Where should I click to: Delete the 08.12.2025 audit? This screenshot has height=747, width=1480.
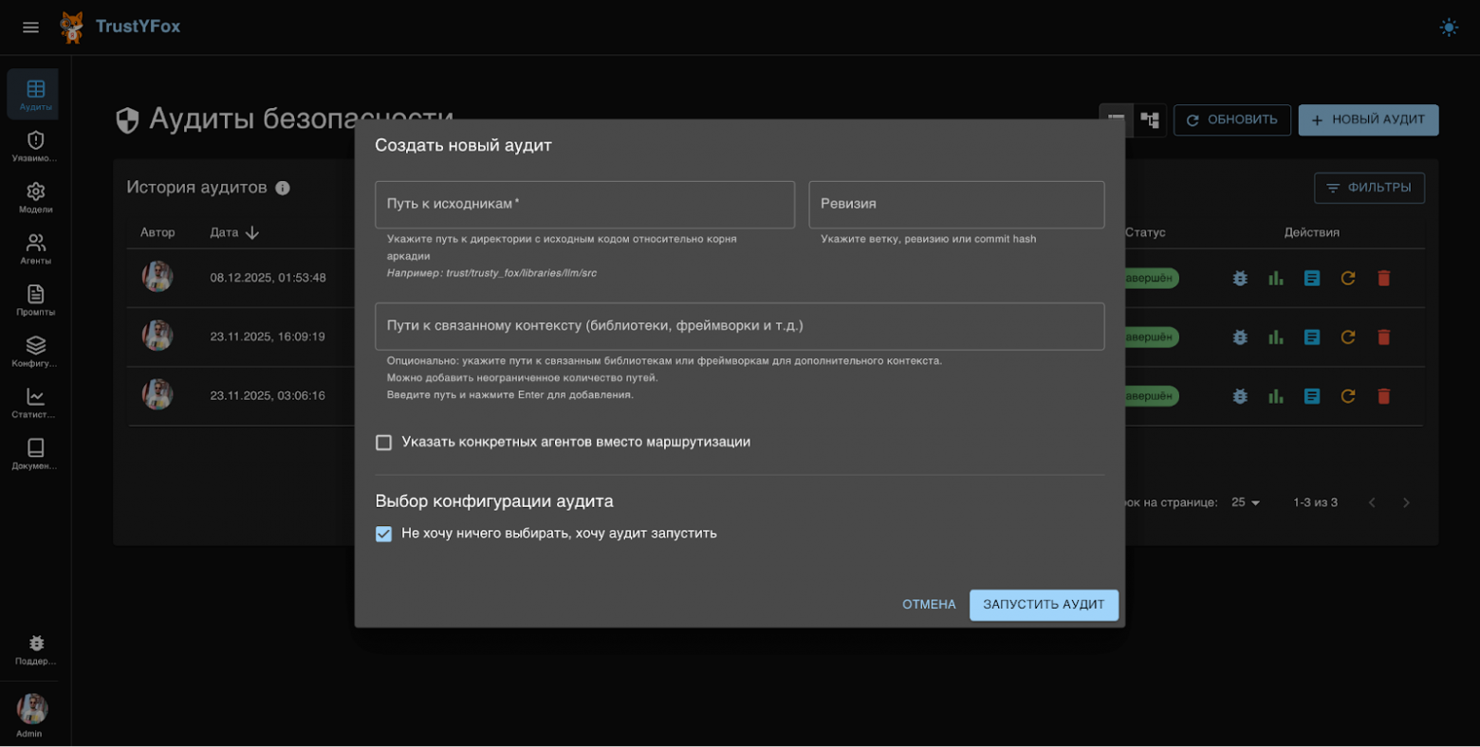1384,278
